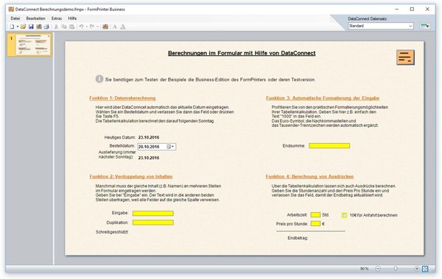Click the underlined A toolbar icon
The width and height of the screenshot is (442, 279).
[122, 26]
